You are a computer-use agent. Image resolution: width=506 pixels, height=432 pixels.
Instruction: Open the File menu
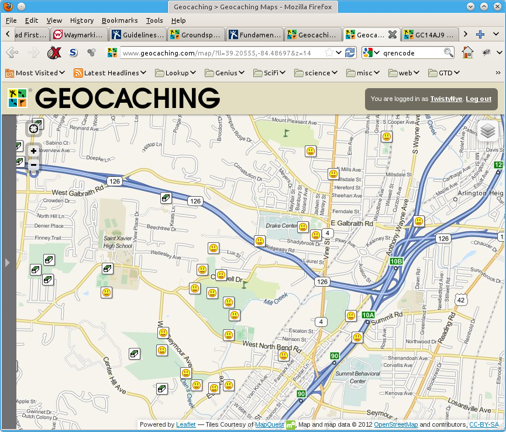[x=11, y=20]
